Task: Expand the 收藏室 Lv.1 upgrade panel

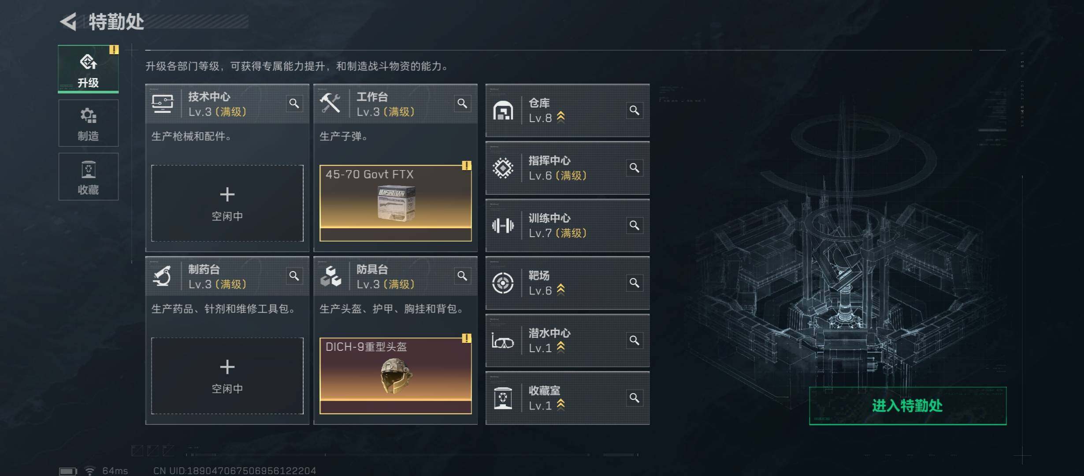Action: (x=568, y=398)
